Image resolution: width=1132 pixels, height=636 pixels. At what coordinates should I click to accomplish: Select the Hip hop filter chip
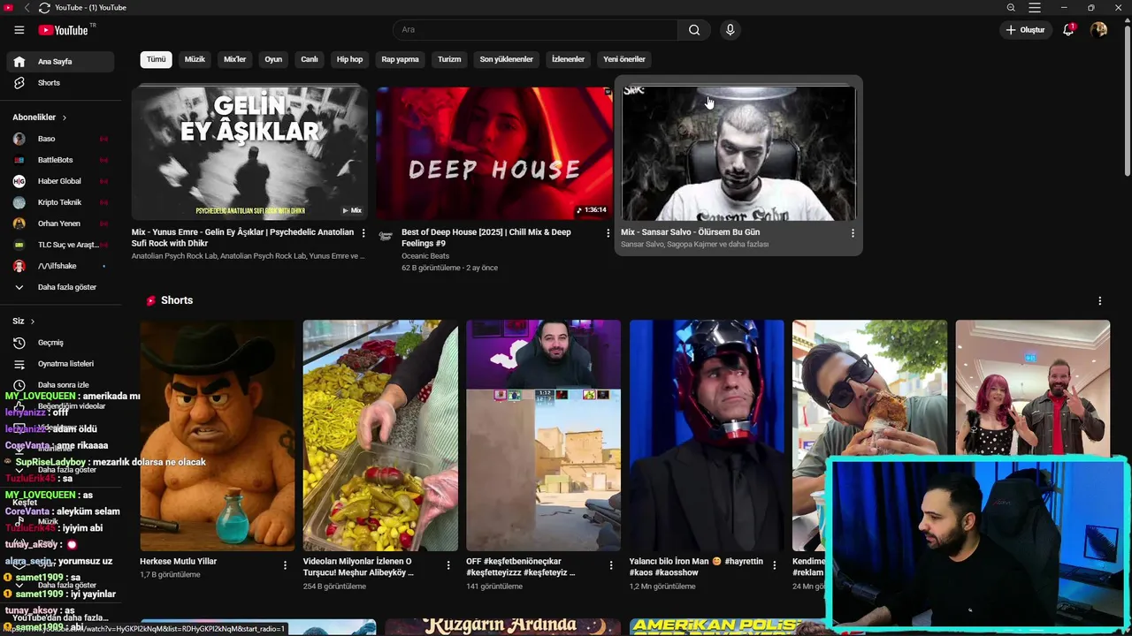pos(349,59)
